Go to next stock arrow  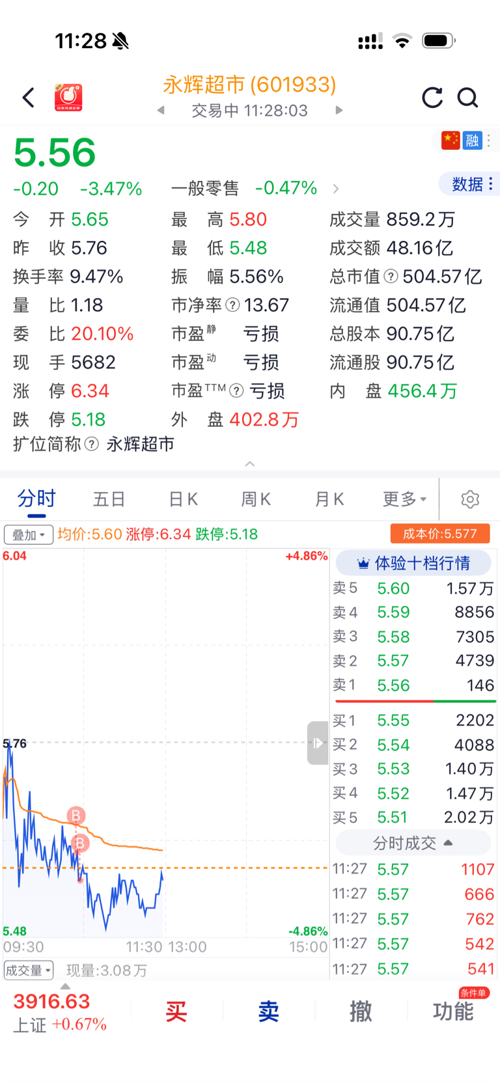tap(339, 110)
